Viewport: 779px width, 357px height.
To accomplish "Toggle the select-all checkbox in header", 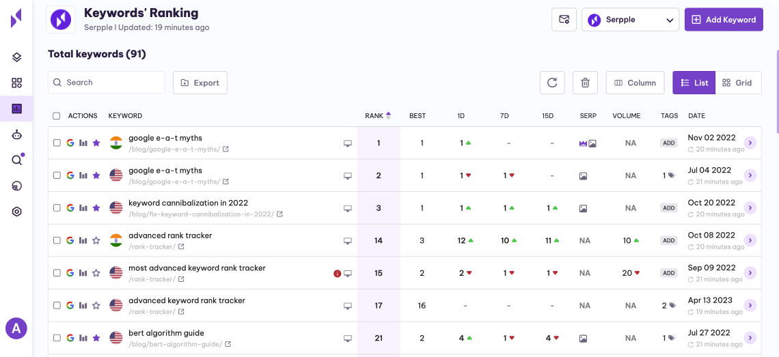I will (x=57, y=115).
